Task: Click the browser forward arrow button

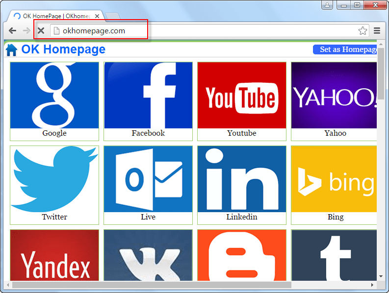Action: [x=26, y=31]
